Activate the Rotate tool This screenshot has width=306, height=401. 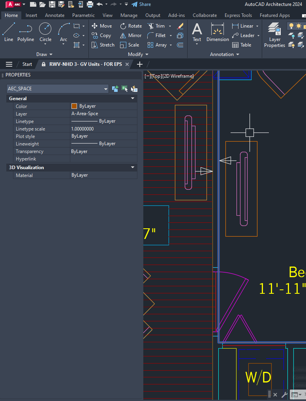[131, 26]
